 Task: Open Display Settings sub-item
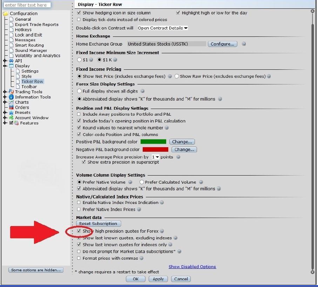(30, 71)
